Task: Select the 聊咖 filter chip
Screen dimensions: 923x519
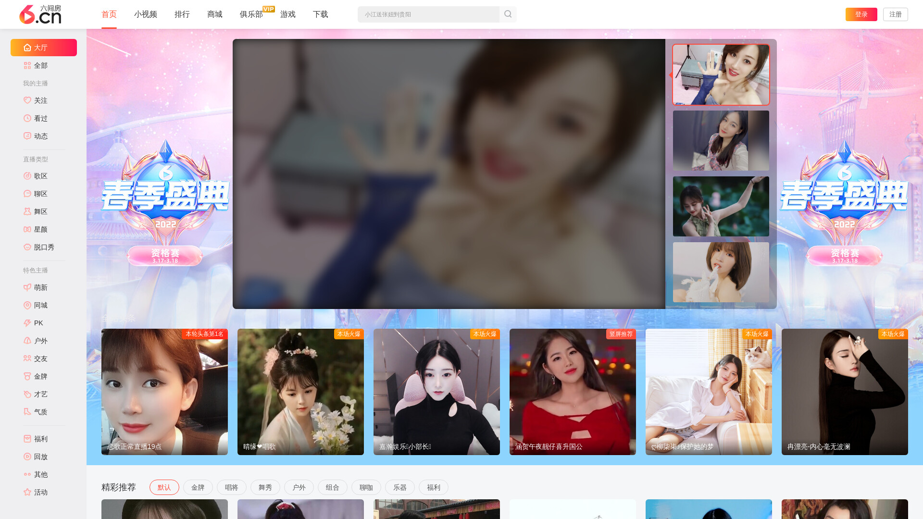Action: pos(366,487)
